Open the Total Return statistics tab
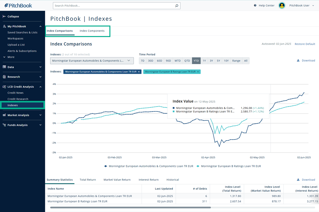Viewport: 319px width, 212px height. (88, 180)
